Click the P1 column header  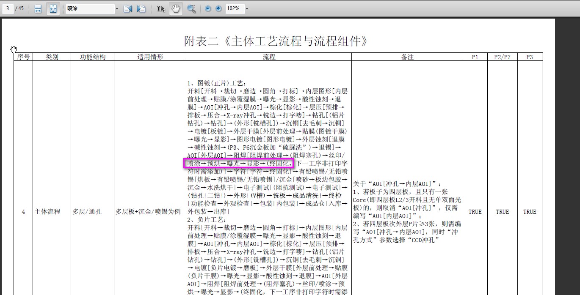(475, 57)
